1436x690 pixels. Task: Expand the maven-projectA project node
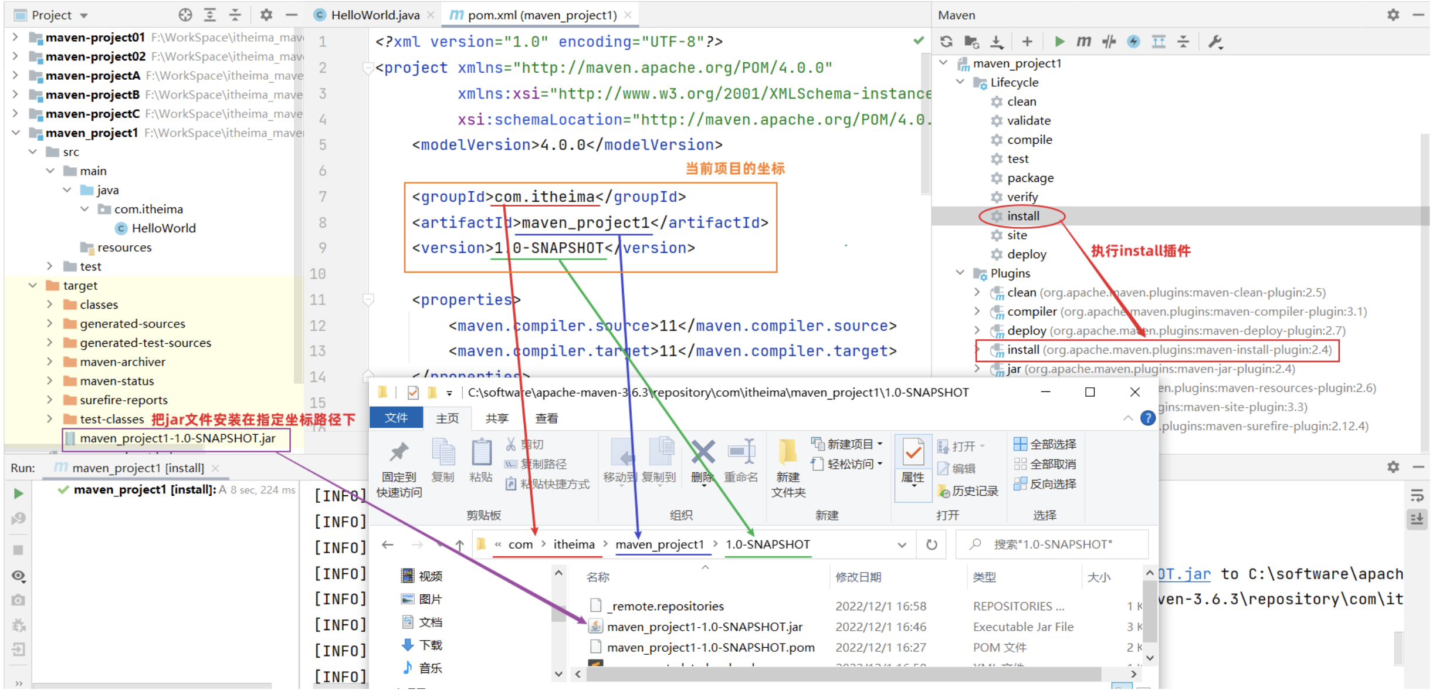[15, 76]
